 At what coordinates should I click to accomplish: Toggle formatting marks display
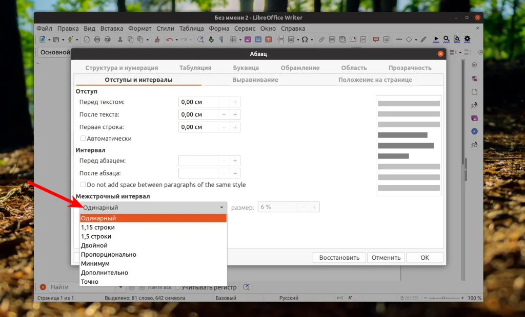(x=221, y=39)
